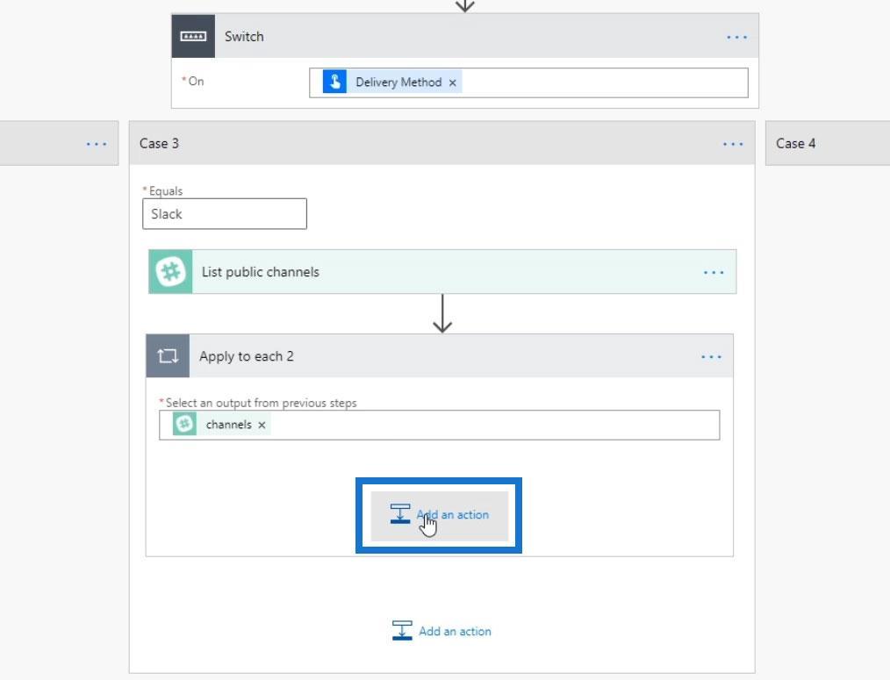Add an action inside Apply to each 2

coord(440,515)
